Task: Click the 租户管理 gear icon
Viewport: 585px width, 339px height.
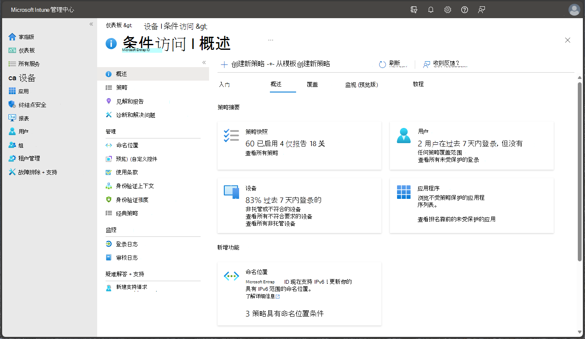Action: 12,158
